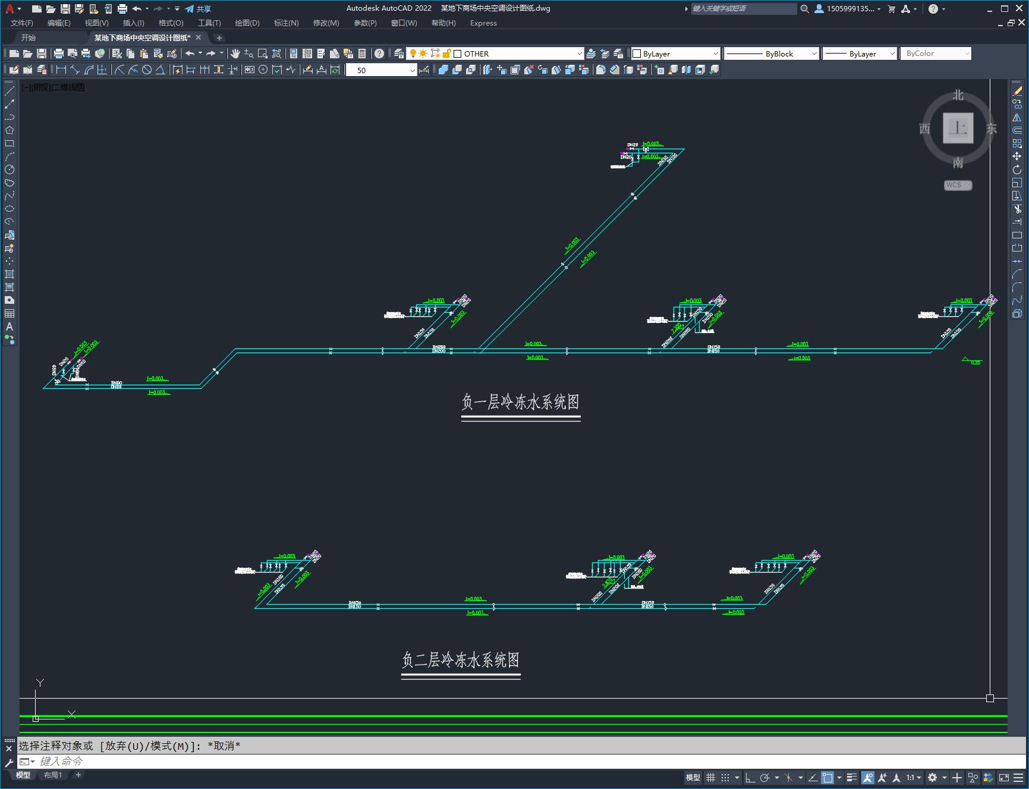
Task: Click the Undo arrow in standard toolbar
Action: (x=190, y=54)
